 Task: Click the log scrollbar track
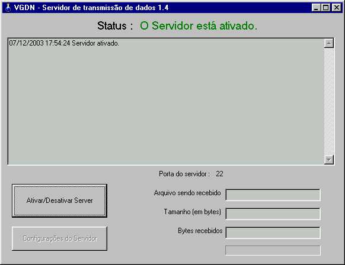329,101
